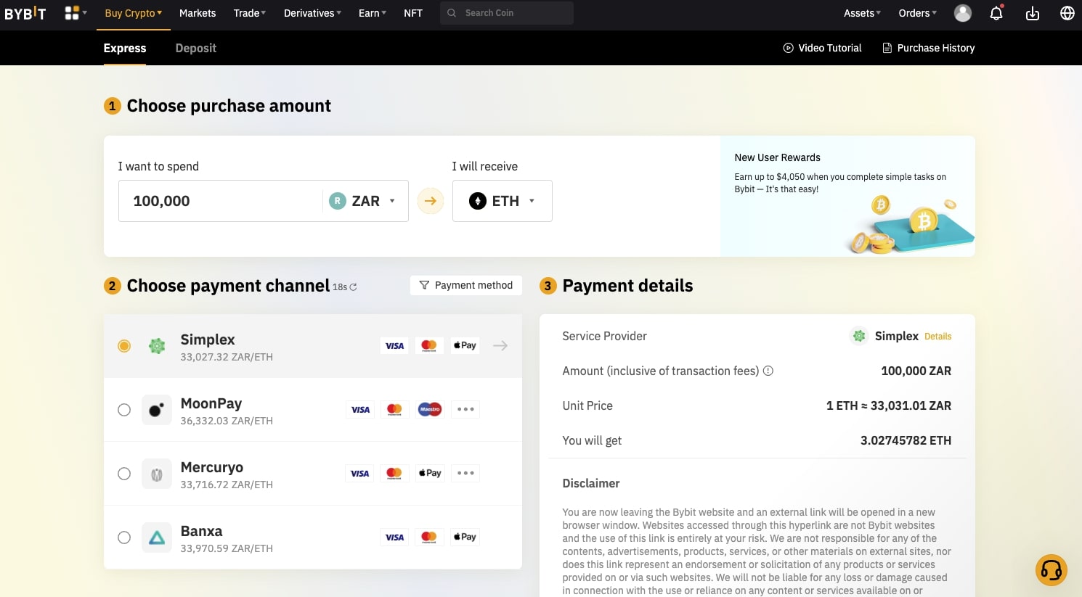Open the Video Tutorial link
1082x597 pixels.
823,48
